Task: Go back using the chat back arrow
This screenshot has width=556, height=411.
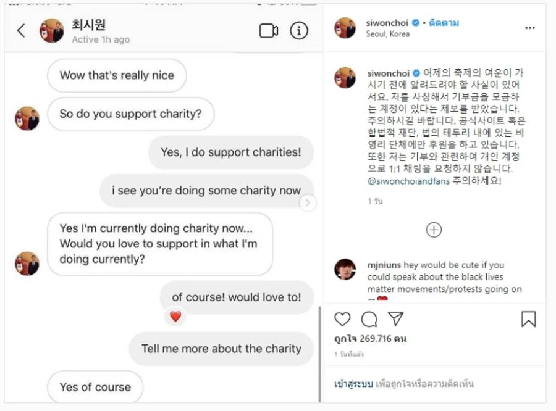Action: tap(21, 30)
